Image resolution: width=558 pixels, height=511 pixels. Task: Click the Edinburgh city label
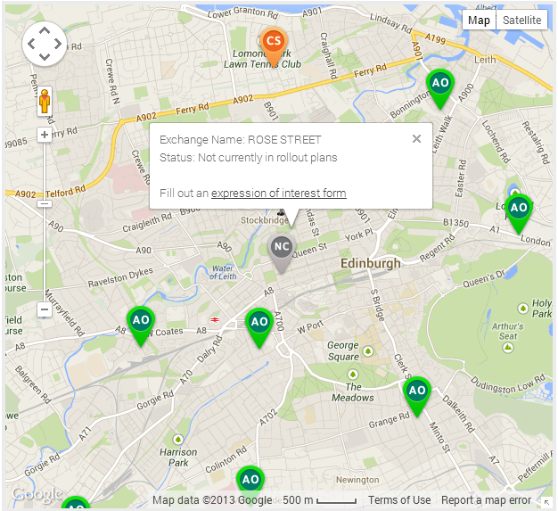click(x=371, y=263)
